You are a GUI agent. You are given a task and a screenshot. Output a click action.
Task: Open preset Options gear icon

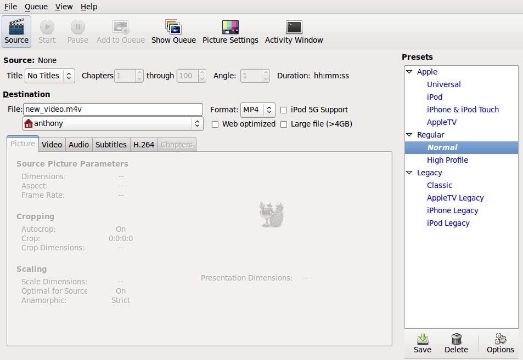[x=500, y=339]
